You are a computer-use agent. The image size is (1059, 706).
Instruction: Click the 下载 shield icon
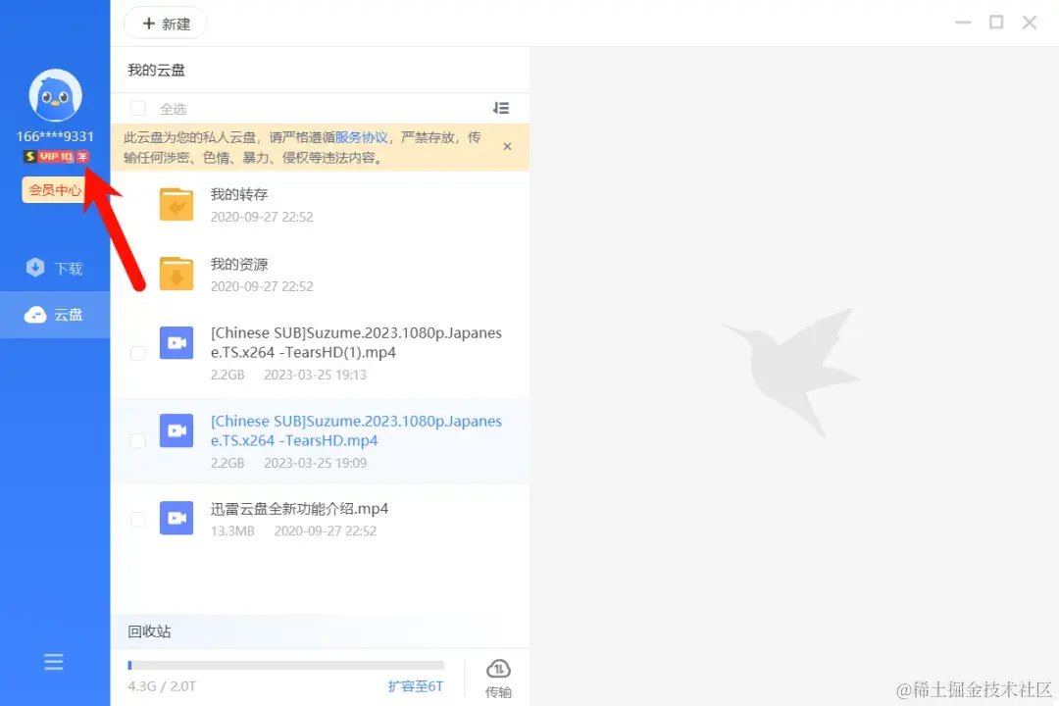click(35, 268)
